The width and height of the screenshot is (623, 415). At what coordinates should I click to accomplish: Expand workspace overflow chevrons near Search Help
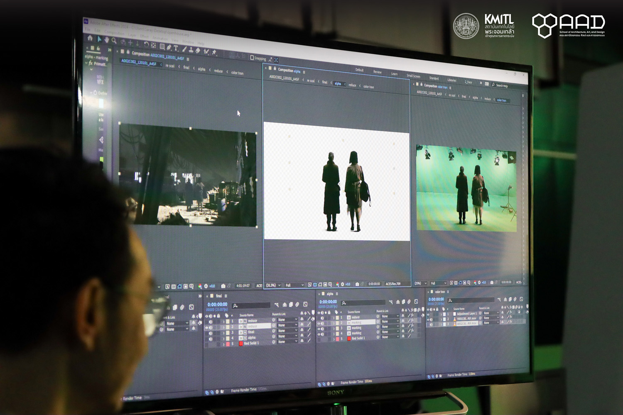[481, 83]
